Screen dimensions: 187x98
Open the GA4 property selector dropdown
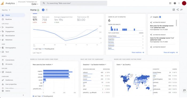[35, 4]
